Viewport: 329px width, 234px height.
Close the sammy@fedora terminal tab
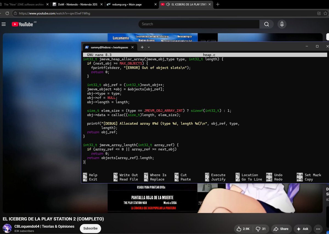(x=133, y=47)
